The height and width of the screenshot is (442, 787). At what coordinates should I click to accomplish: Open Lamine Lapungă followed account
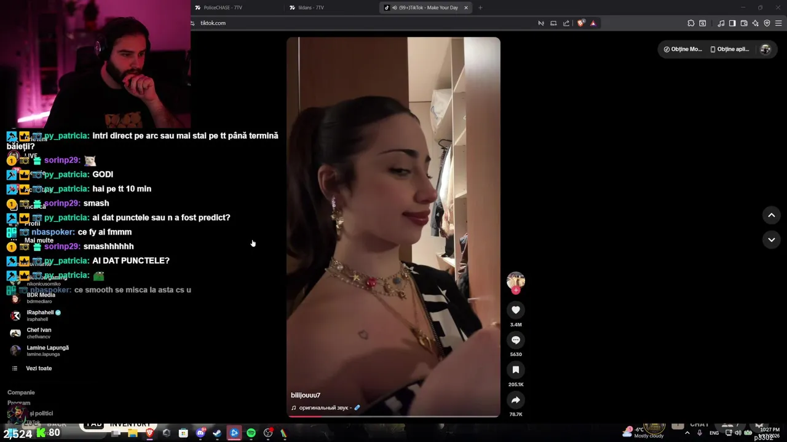(47, 351)
